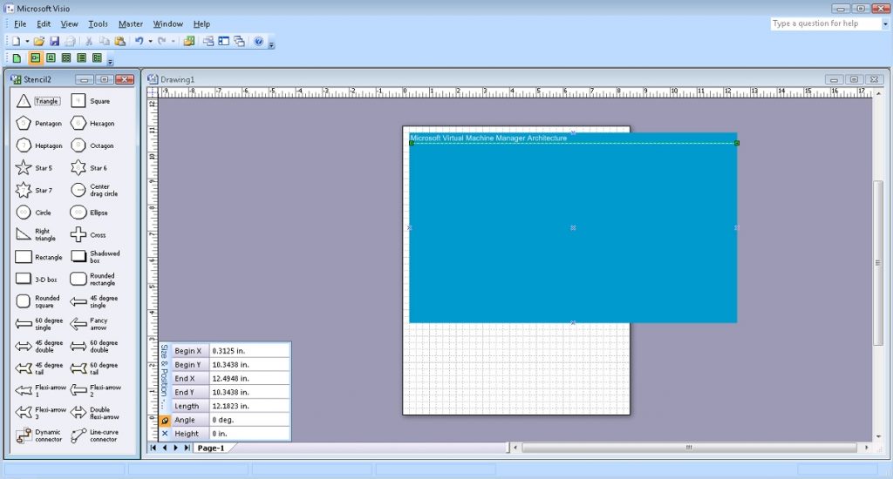This screenshot has width=893, height=479.
Task: Click the Cut scissors icon
Action: click(89, 41)
